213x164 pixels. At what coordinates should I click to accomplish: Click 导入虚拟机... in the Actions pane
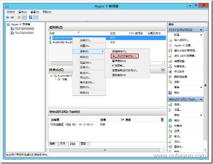point(181,40)
